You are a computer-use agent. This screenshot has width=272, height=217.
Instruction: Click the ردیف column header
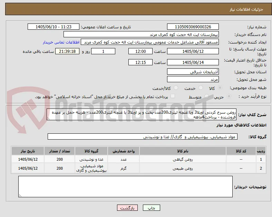pyautogui.click(x=261, y=151)
